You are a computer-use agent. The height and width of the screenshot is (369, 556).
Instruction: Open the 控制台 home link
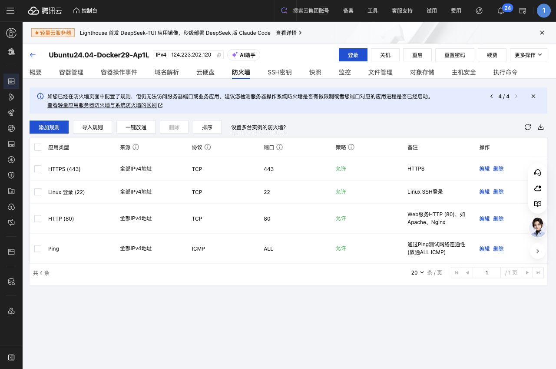point(85,10)
